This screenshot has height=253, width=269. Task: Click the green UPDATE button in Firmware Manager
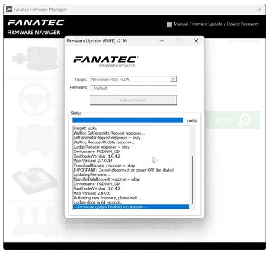tap(232, 120)
